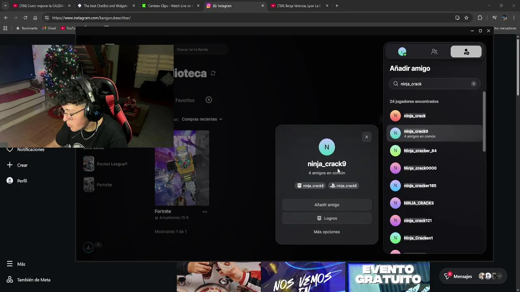Click the search magnifier in Añadir amigo field
The image size is (520, 292).
pos(396,84)
